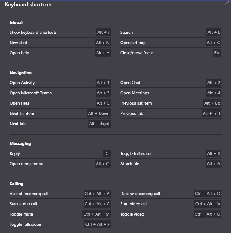Viewport: 231px width, 233px height.
Task: Click the Alt + Q emoji menu badge
Action: (x=103, y=164)
